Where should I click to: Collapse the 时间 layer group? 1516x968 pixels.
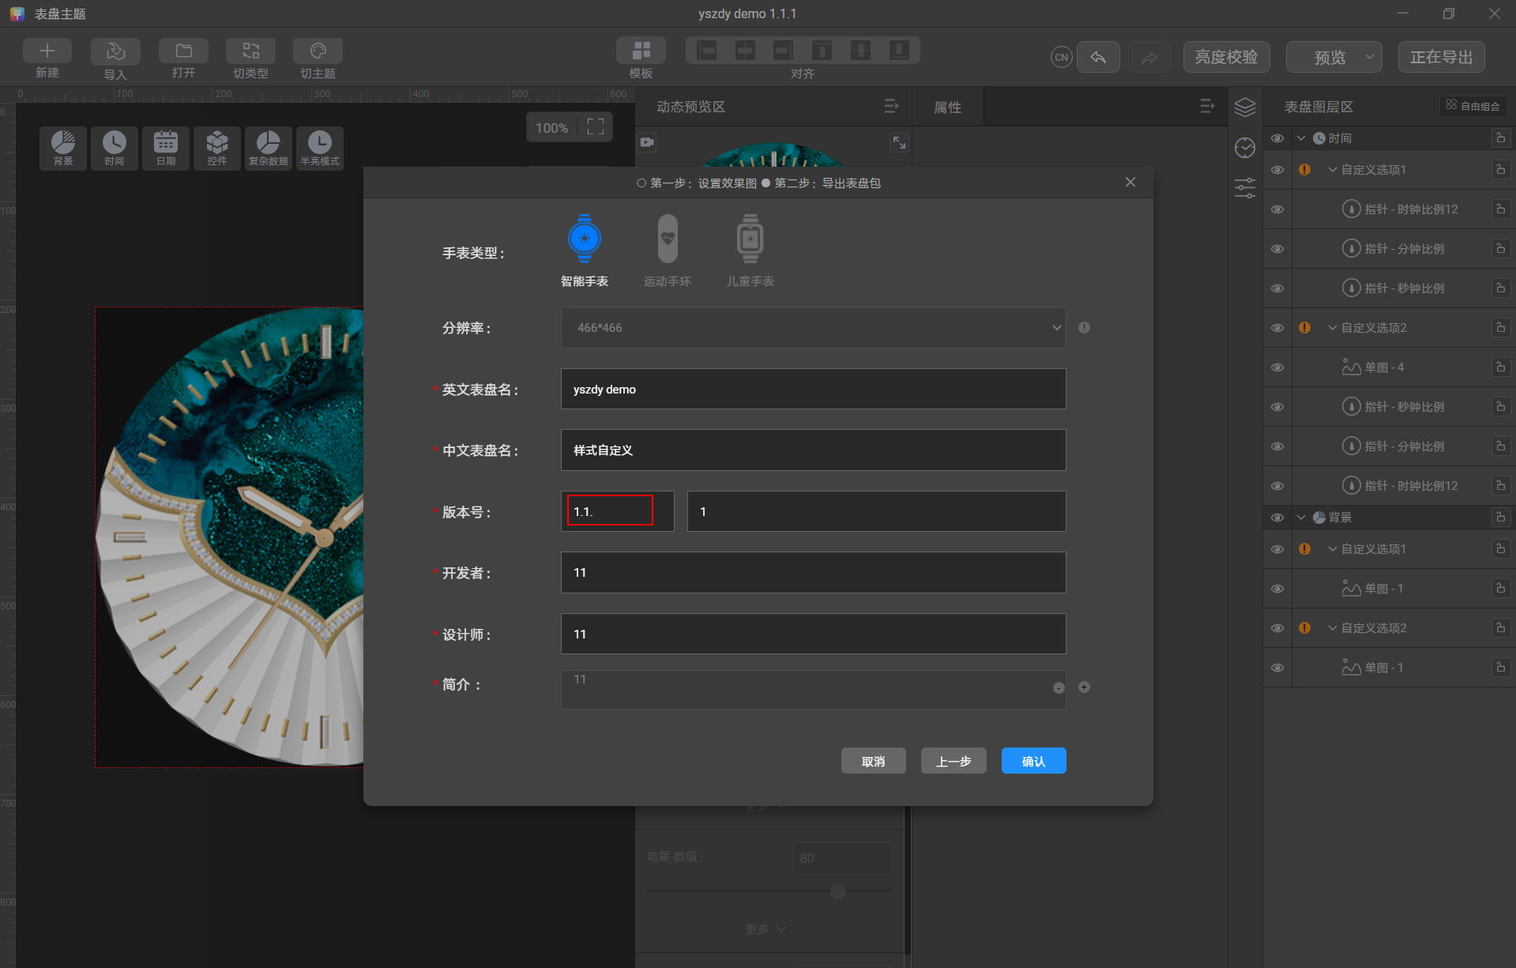pos(1302,137)
